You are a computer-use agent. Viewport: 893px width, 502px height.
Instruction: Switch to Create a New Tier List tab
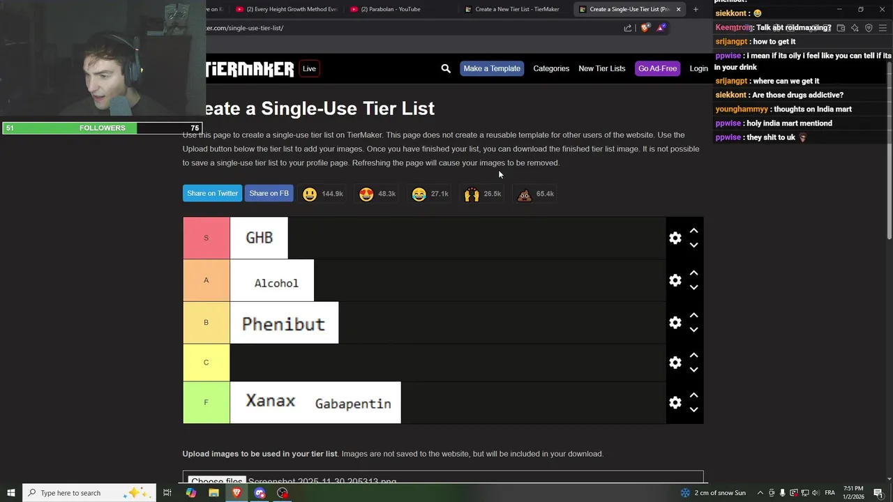coord(516,9)
